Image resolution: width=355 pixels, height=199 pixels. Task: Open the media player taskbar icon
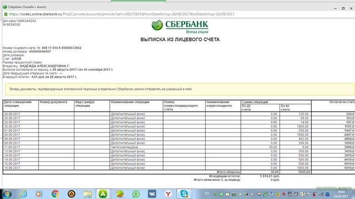point(39,194)
